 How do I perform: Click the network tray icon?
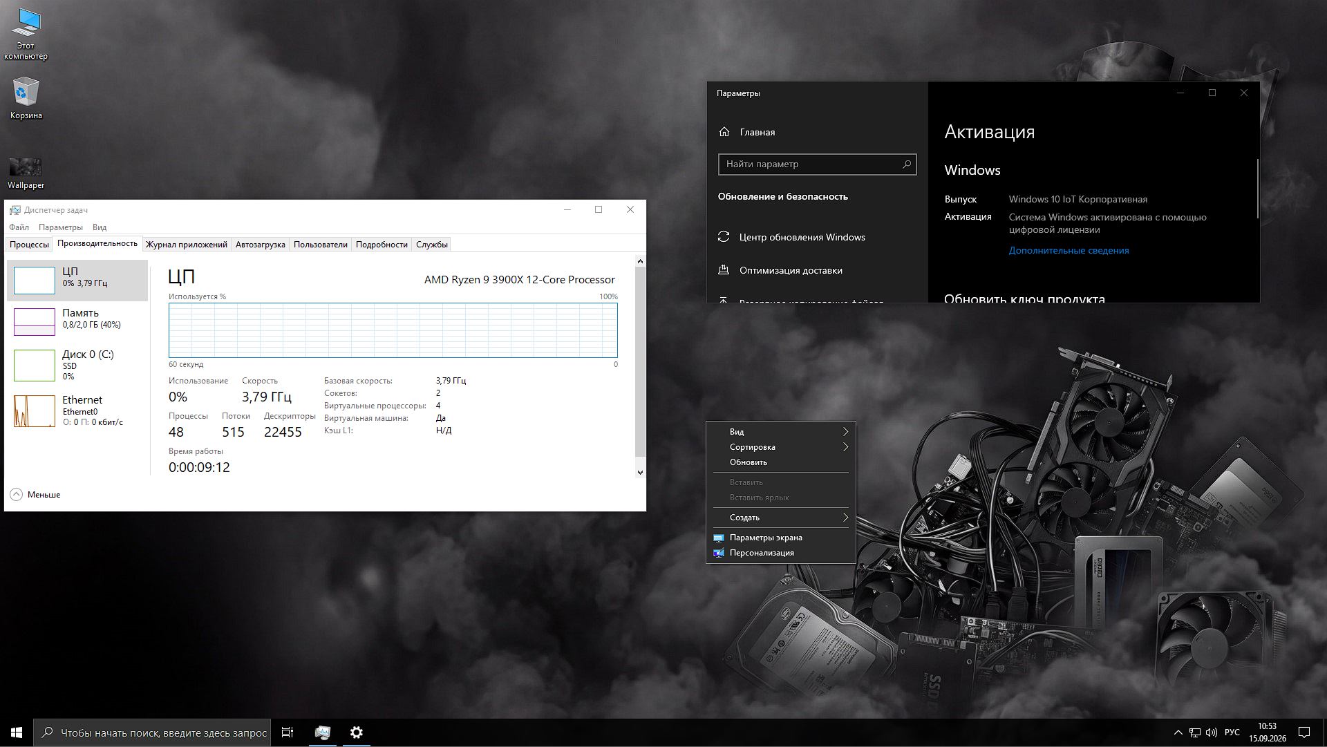[x=1195, y=732]
